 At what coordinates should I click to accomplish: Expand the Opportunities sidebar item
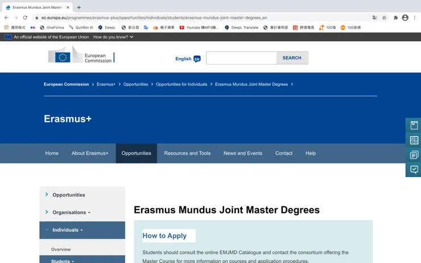[x=82, y=195]
